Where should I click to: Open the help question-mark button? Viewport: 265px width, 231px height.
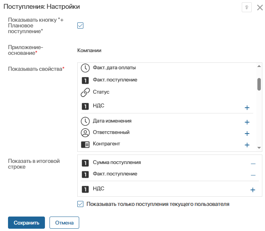point(247,7)
